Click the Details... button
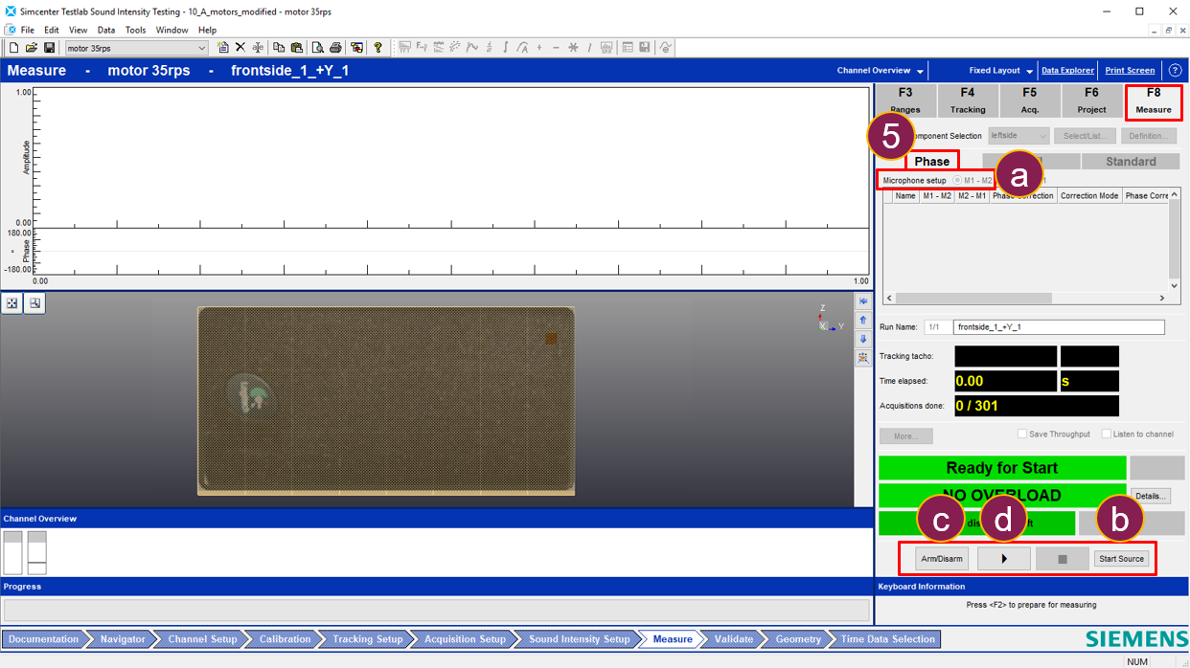 point(1151,496)
